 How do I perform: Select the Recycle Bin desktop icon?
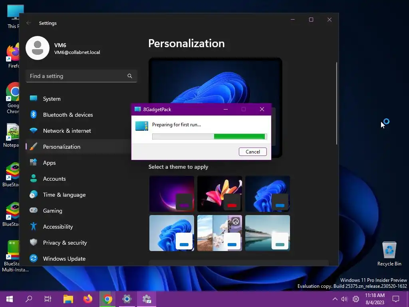click(x=389, y=254)
